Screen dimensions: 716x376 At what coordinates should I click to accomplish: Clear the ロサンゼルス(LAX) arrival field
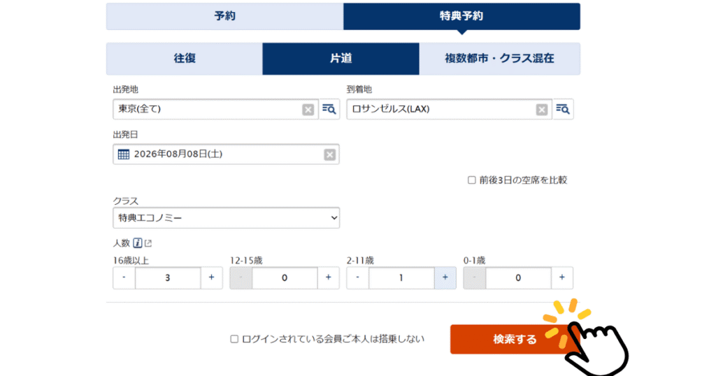click(542, 109)
